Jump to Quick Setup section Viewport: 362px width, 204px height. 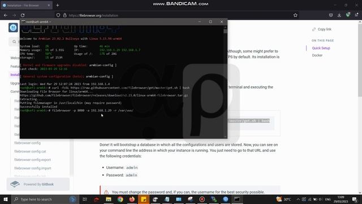[x=321, y=48]
